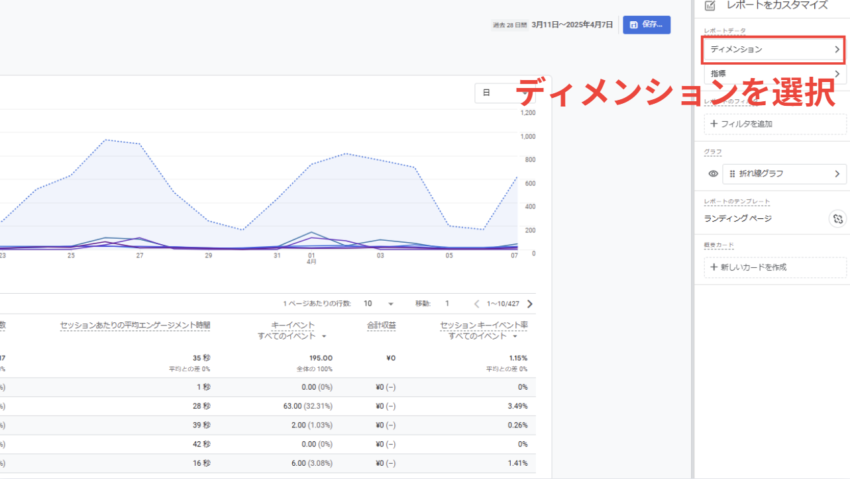Click the plus icon in フィルタを追加
This screenshot has height=479, width=850.
click(714, 124)
